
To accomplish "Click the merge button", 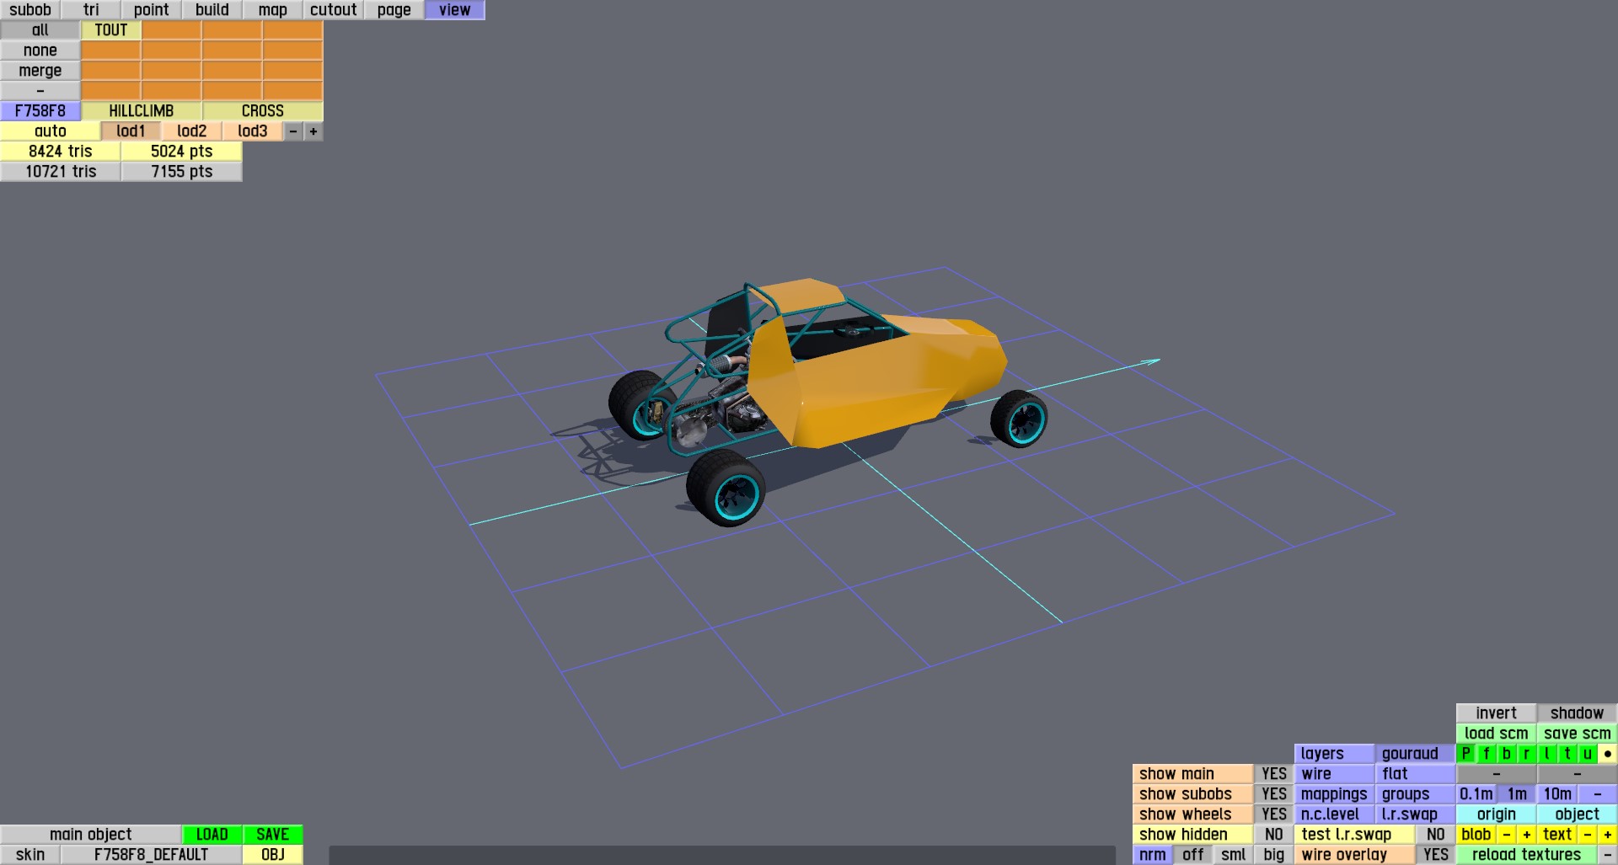I will 40,71.
